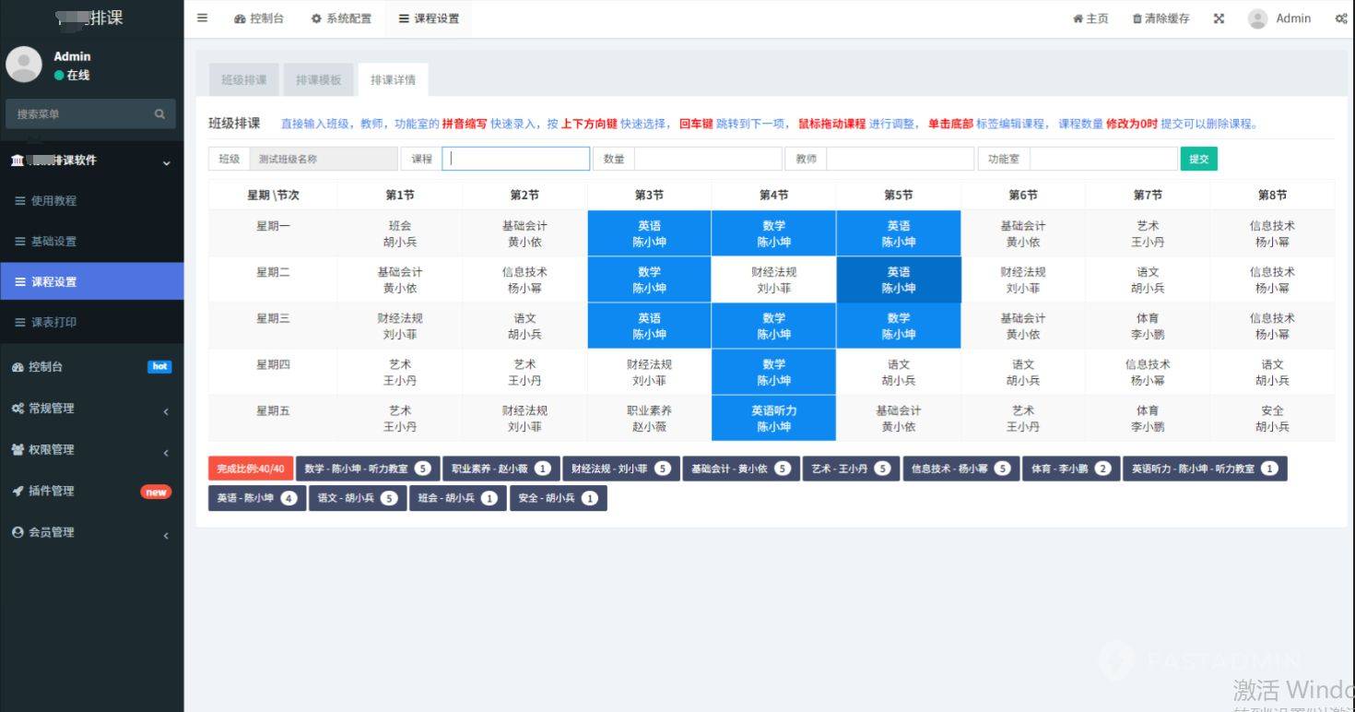Screen dimensions: 1355x712
Task: Switch to the 班级排课 tab
Action: (243, 79)
